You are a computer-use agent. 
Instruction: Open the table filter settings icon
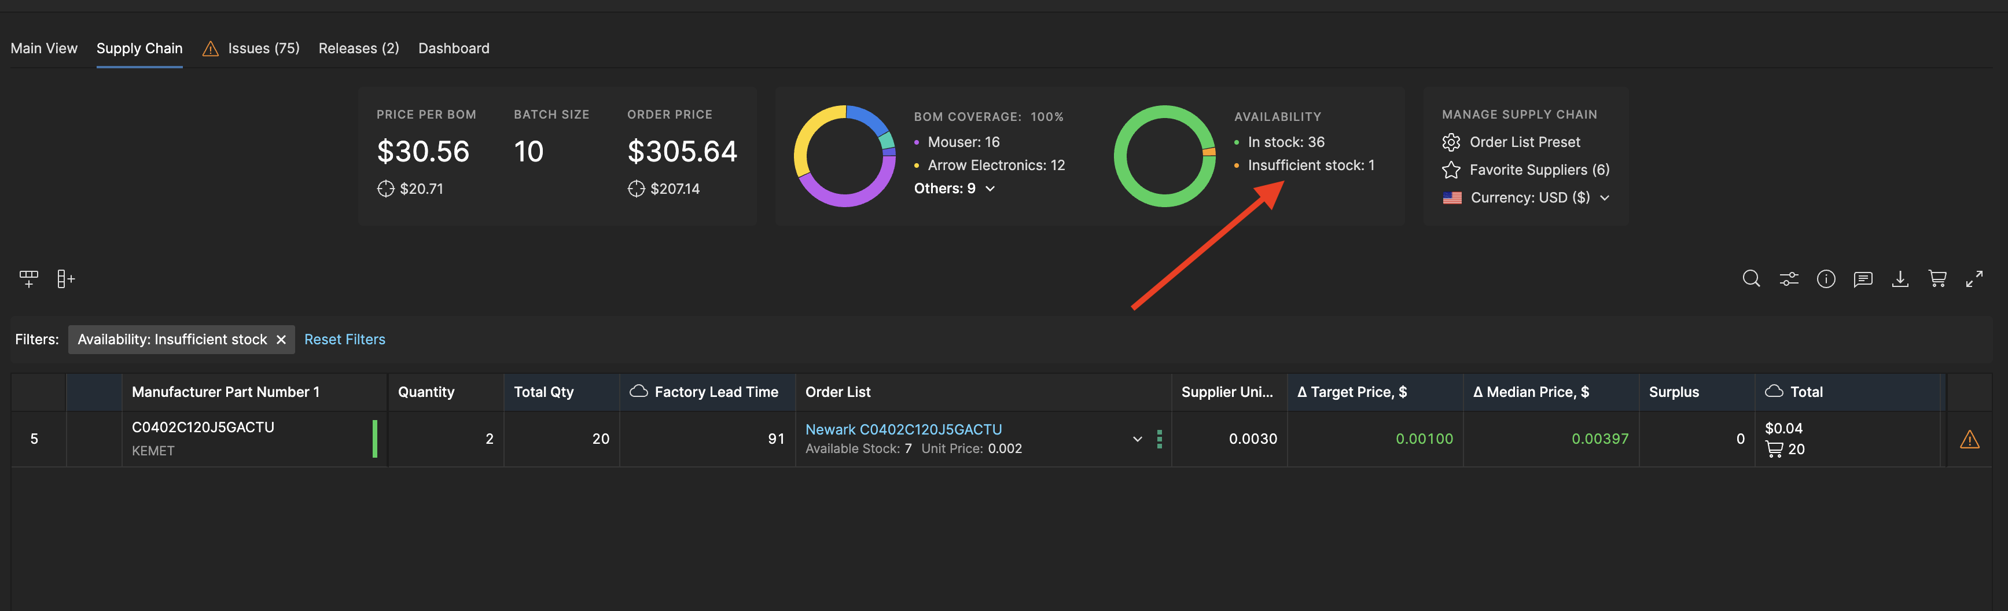pos(1789,278)
